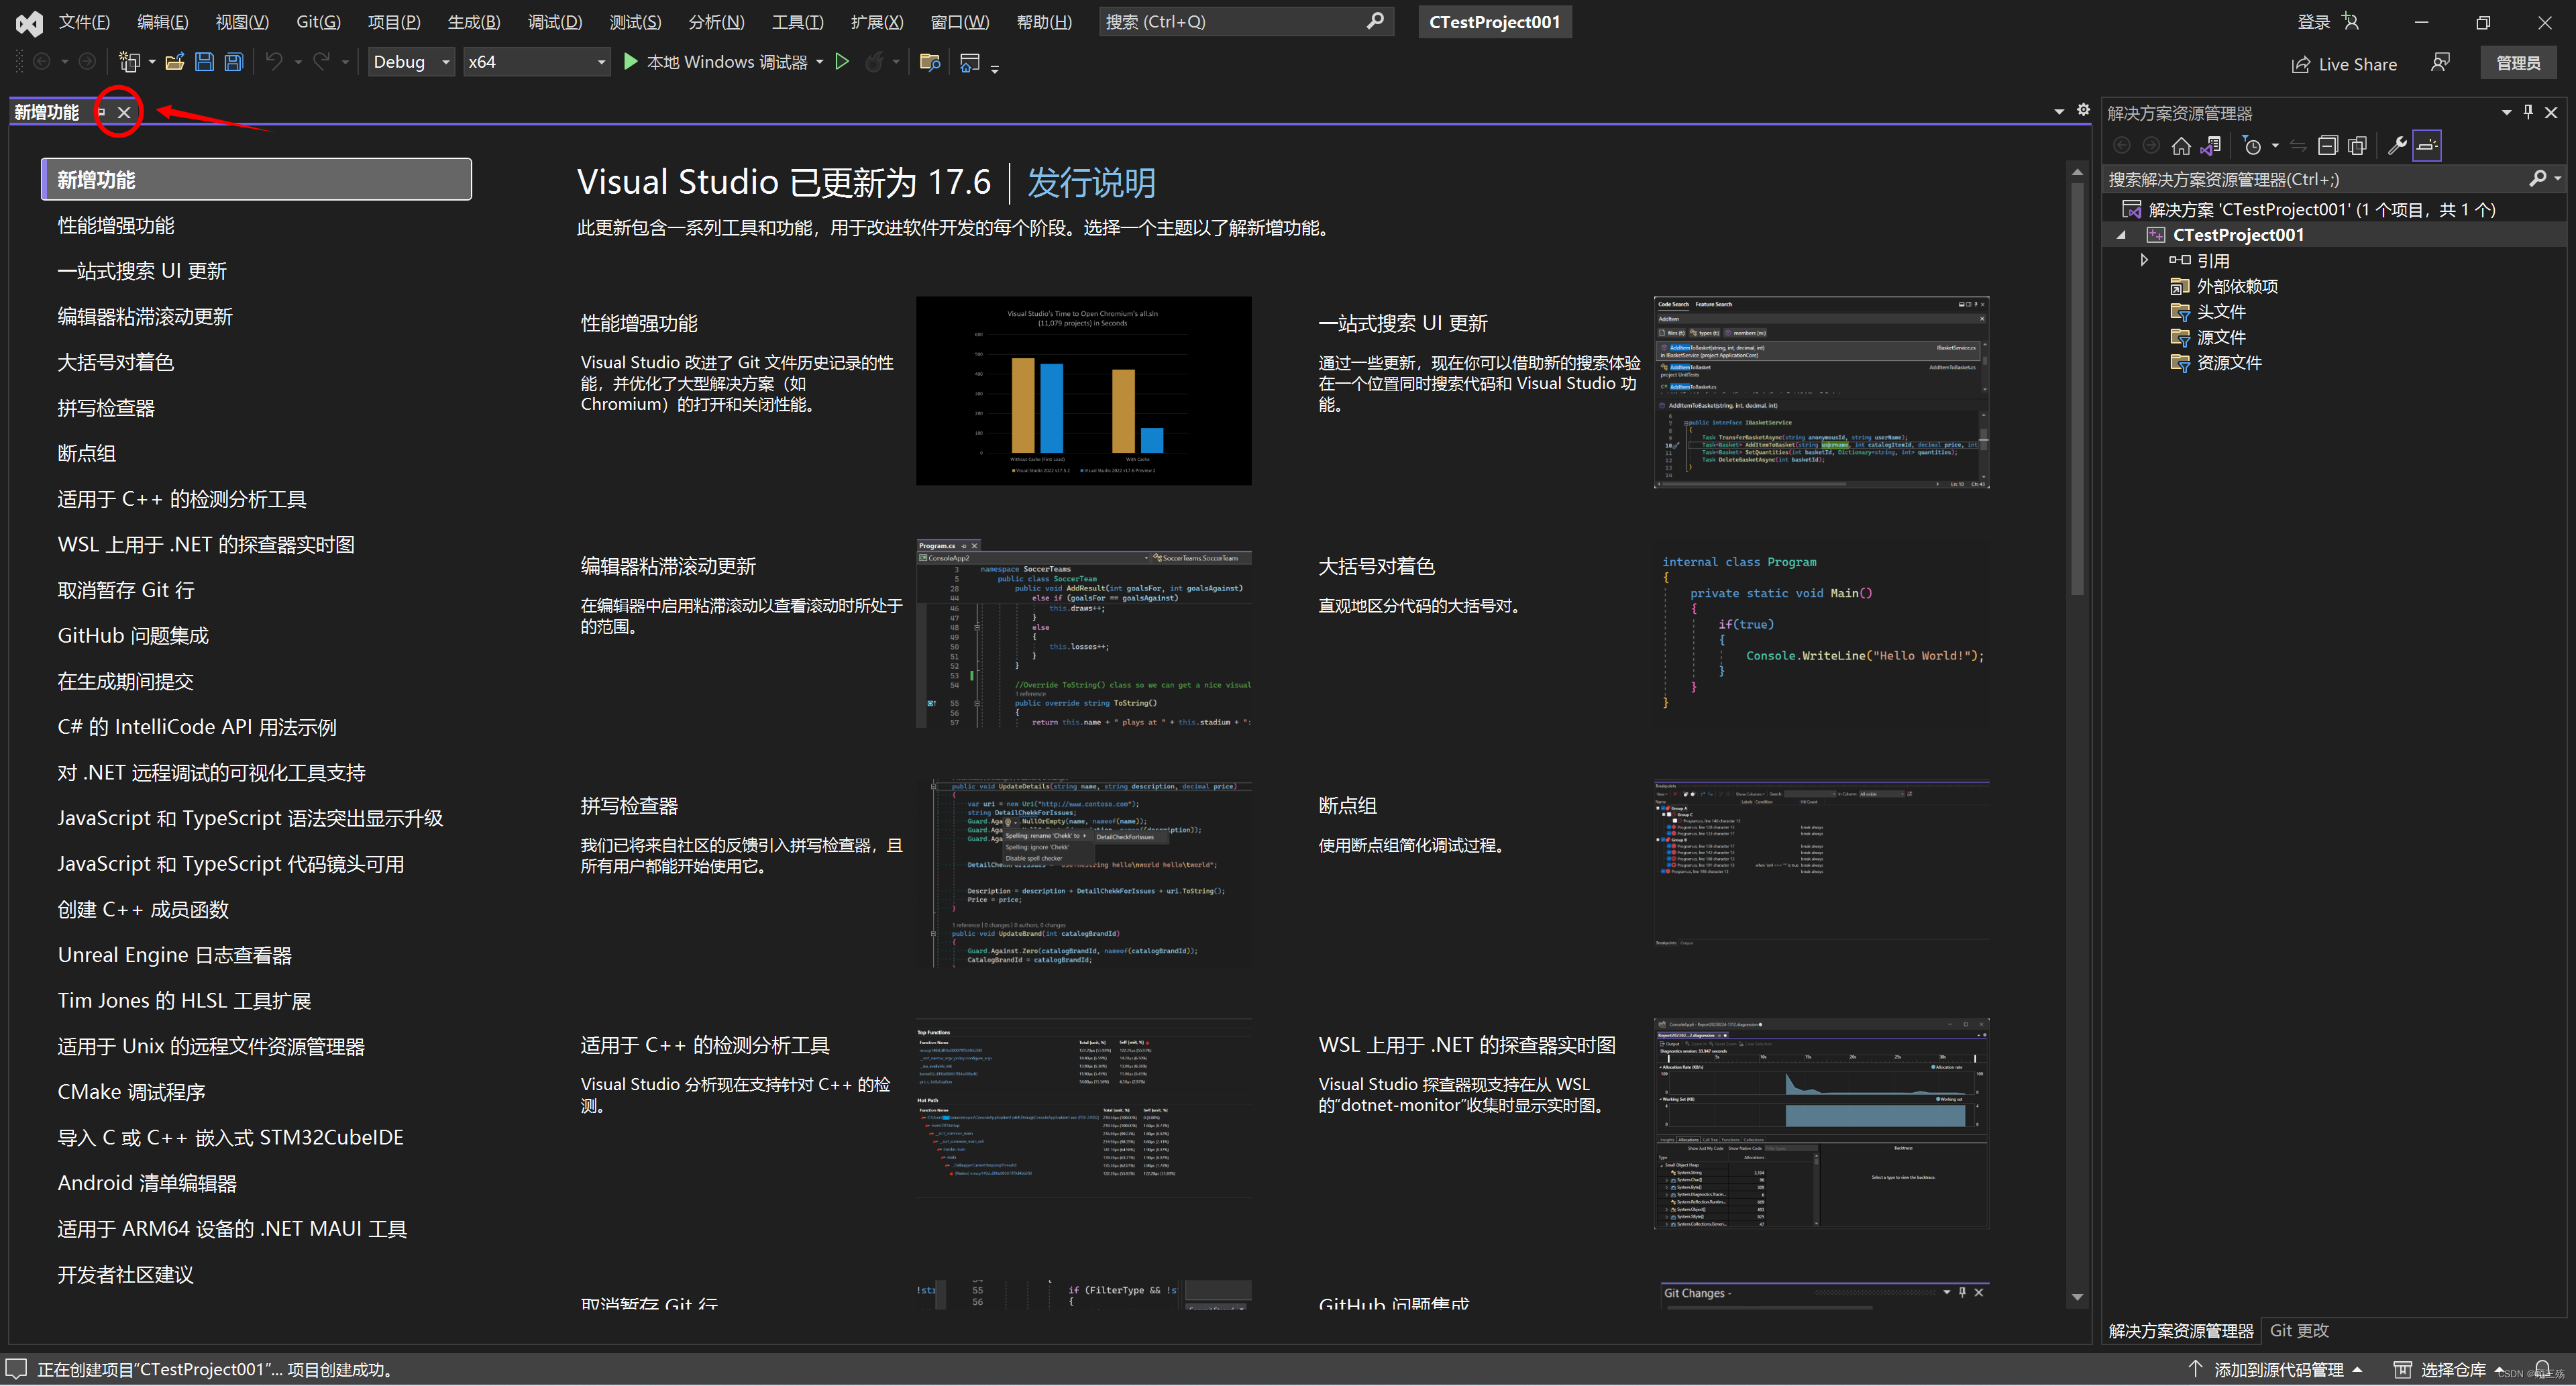The height and width of the screenshot is (1386, 2576).
Task: Open the 文件(F) menu
Action: coord(84,22)
